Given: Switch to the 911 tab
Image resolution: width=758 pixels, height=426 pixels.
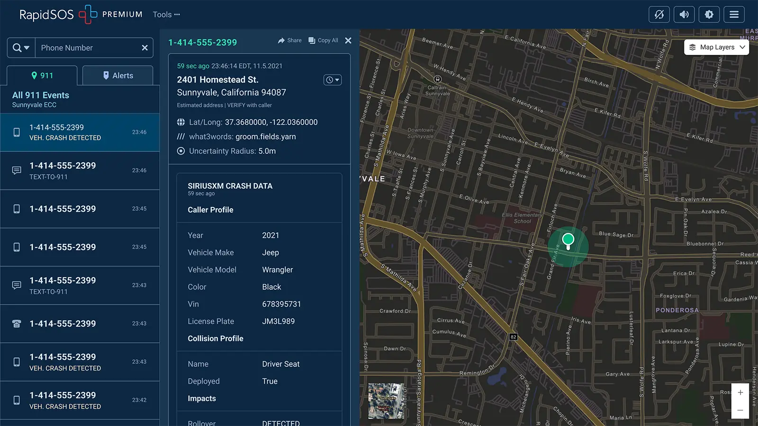Looking at the screenshot, I should (x=42, y=76).
